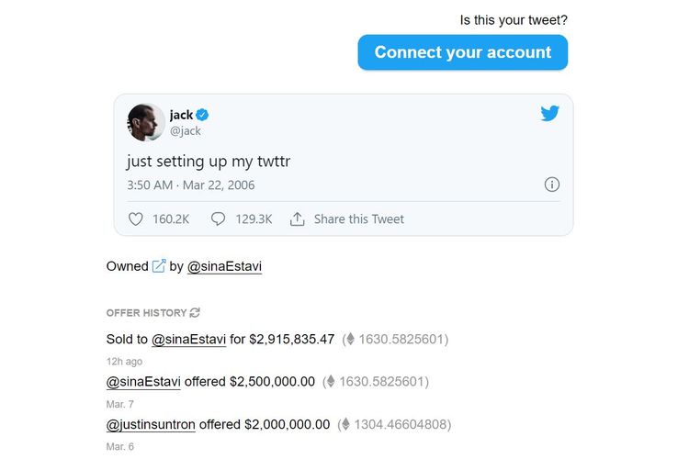
Task: Click the Share this Tweet label
Action: [x=358, y=219]
